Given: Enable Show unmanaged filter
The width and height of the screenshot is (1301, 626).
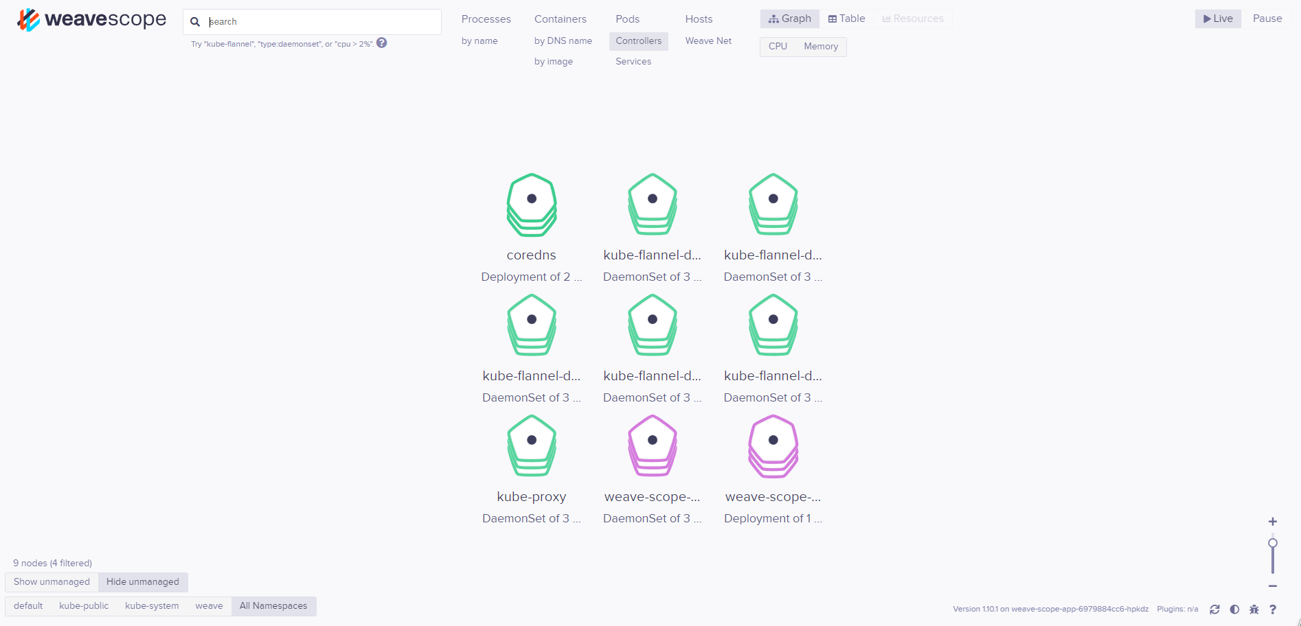Looking at the screenshot, I should (x=52, y=582).
